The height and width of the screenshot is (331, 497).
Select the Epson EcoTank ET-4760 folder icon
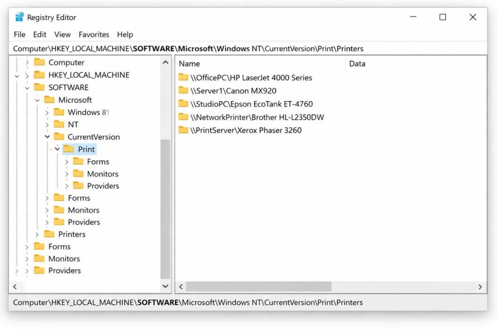[x=183, y=104]
